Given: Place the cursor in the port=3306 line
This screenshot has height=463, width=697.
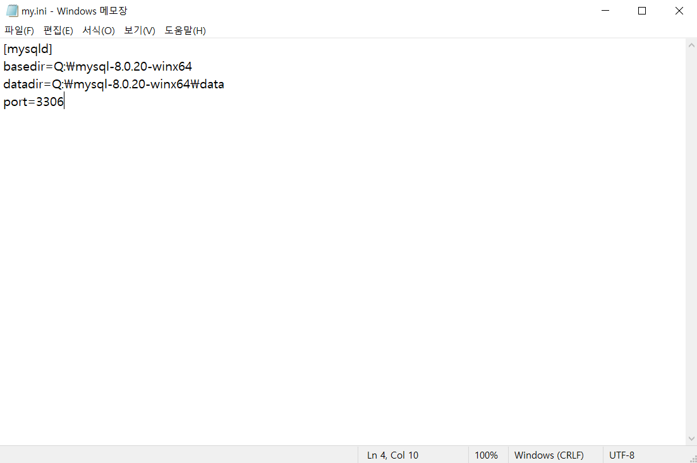Looking at the screenshot, I should (33, 102).
